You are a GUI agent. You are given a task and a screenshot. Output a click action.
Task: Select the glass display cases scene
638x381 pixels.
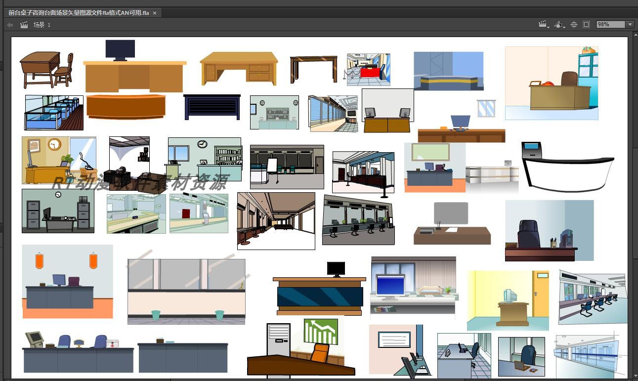(54, 113)
